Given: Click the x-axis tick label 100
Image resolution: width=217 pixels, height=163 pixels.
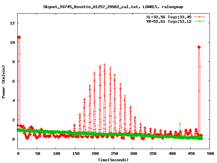Looking at the screenshot, I should pyautogui.click(x=57, y=153).
